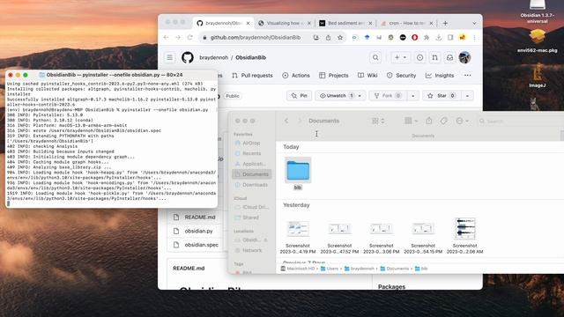
Task: Open GitHub create new plus dropdown
Action: pos(400,57)
